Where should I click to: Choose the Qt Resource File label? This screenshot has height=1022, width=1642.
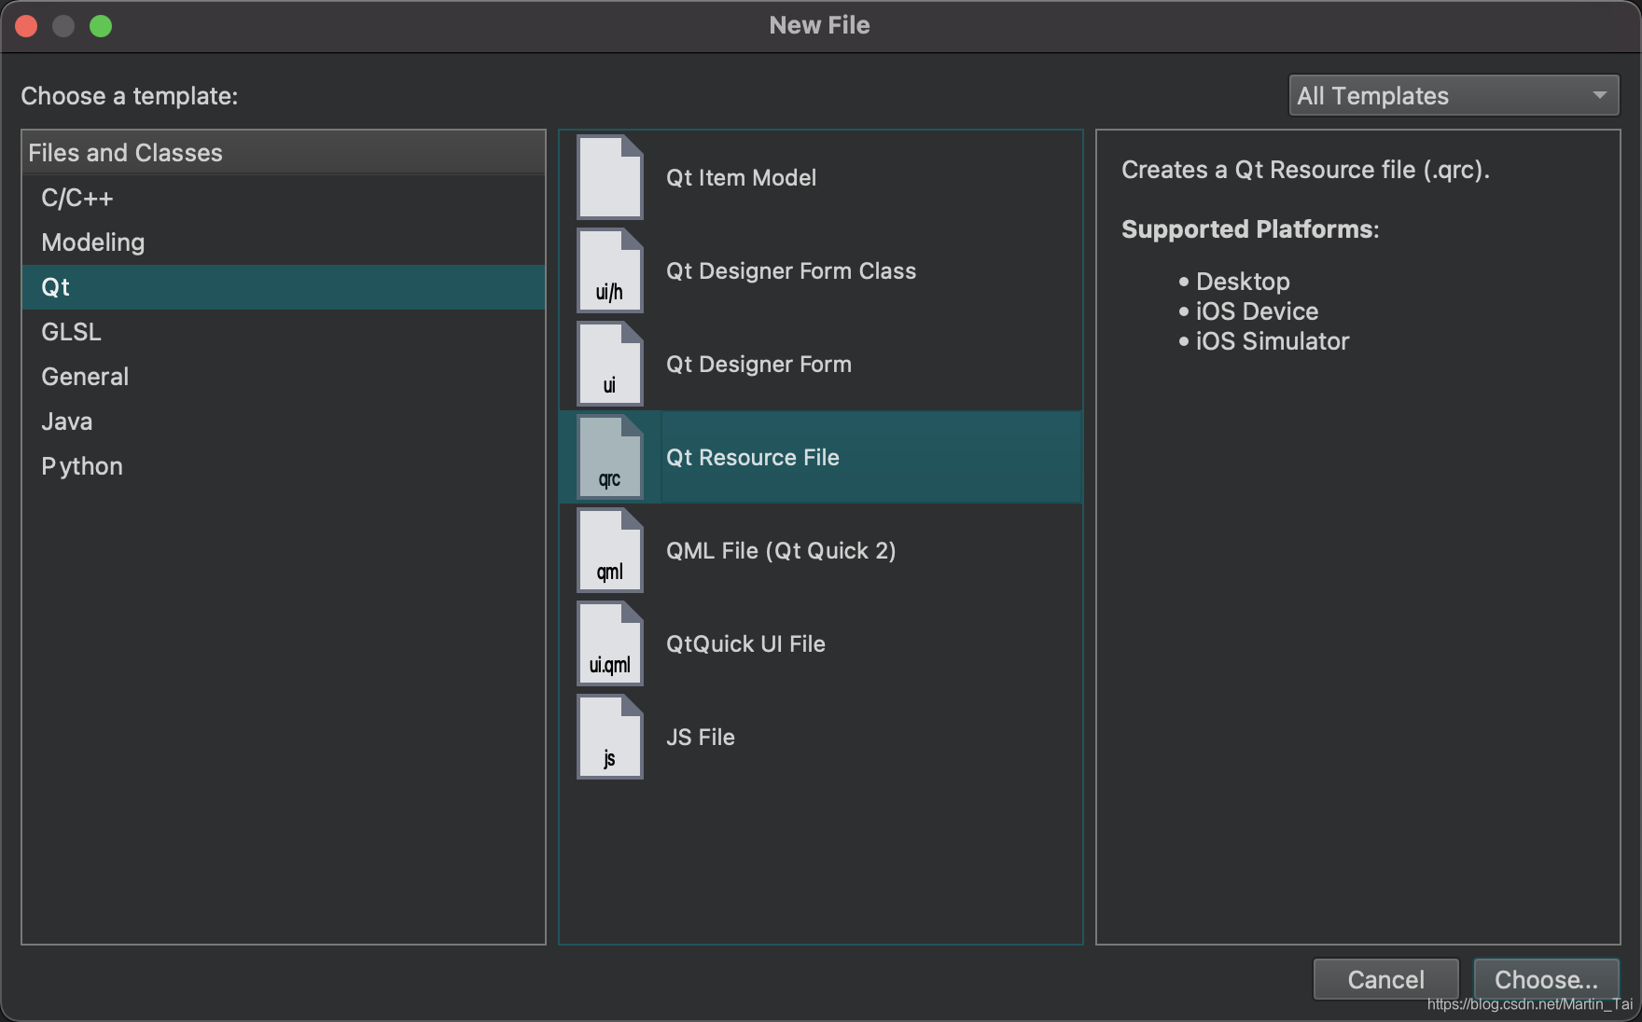coord(753,457)
